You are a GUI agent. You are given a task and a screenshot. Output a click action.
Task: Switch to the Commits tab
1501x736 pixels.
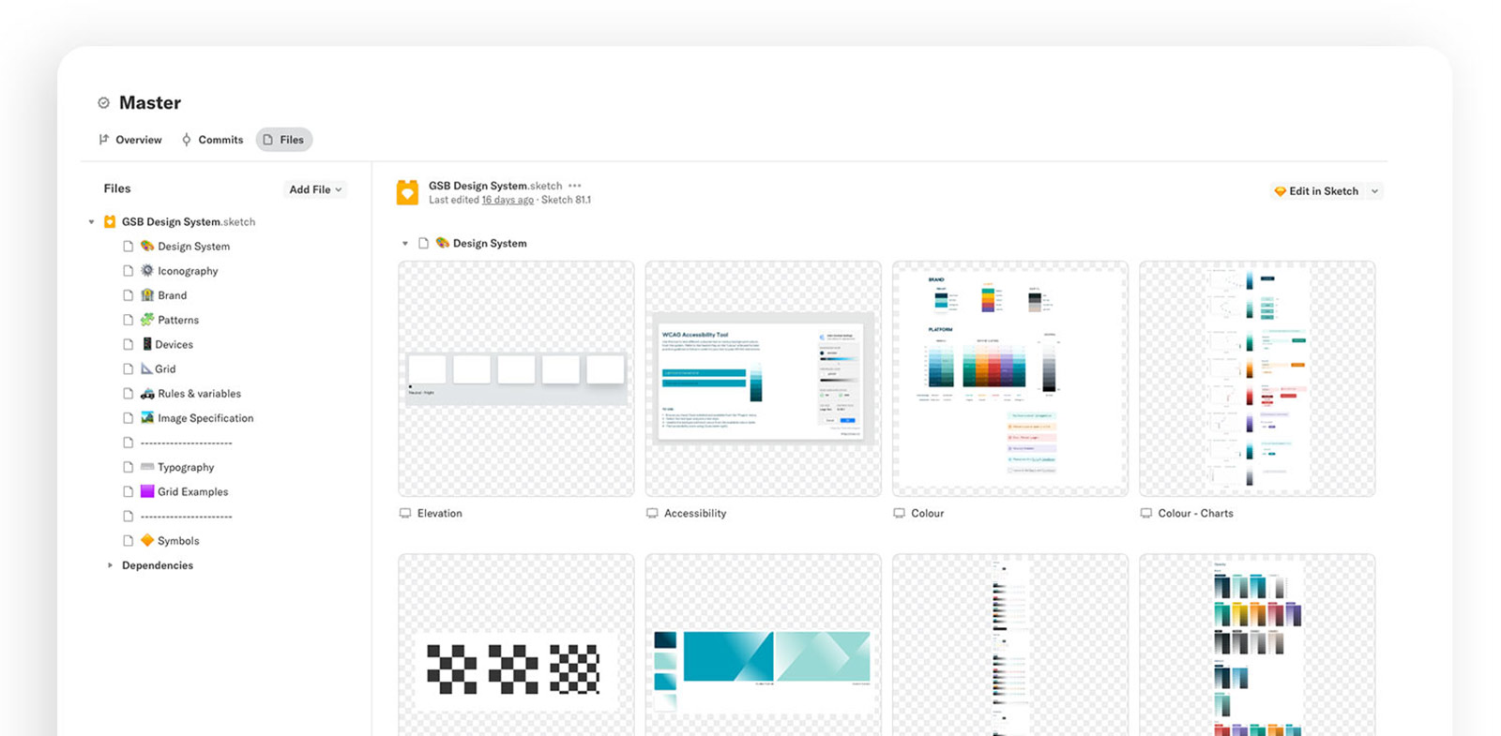[x=213, y=140]
